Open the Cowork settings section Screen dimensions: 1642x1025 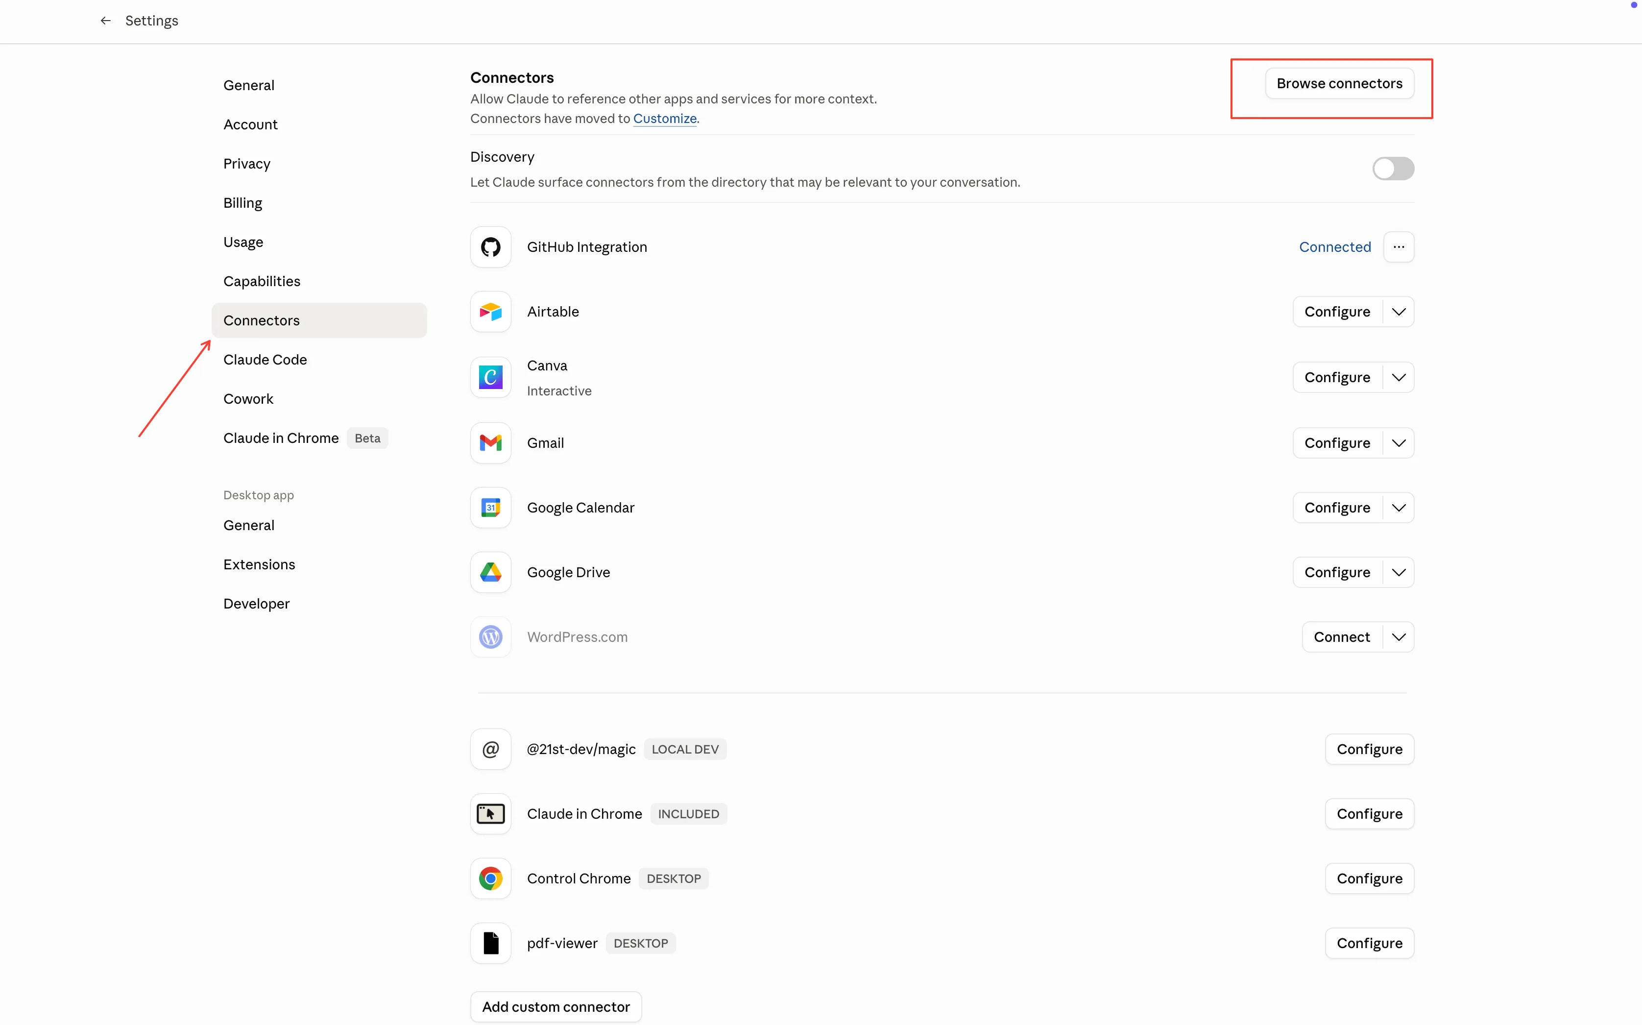point(319,399)
